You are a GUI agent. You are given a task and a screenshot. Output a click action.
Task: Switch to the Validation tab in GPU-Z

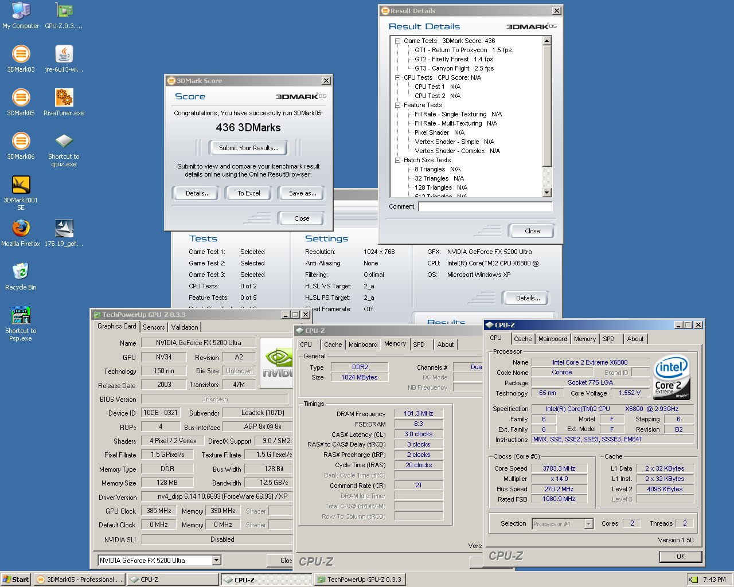185,327
